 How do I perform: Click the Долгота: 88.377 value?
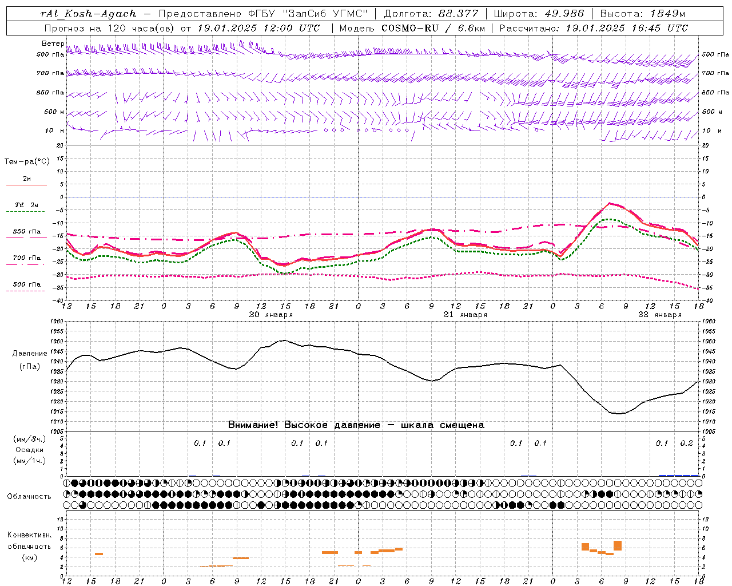point(431,14)
